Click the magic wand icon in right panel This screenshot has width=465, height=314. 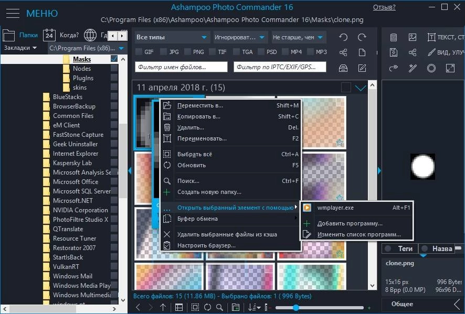click(x=413, y=69)
